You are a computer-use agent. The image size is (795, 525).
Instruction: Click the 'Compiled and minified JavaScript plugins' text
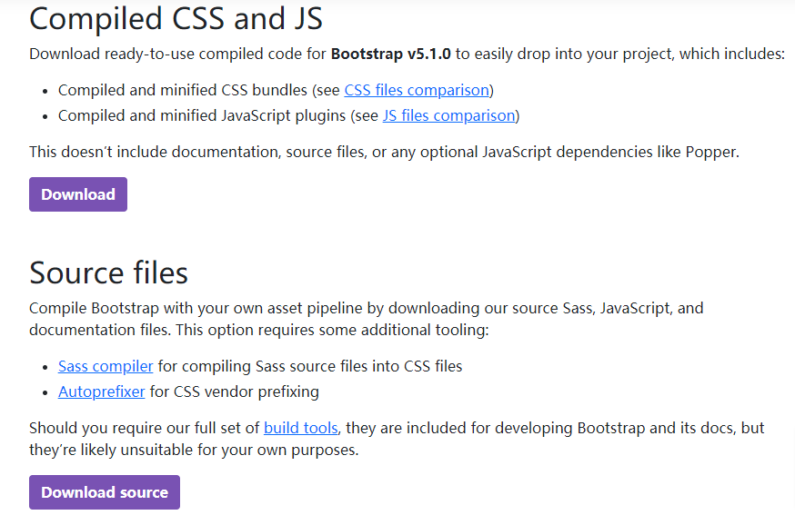coord(202,115)
